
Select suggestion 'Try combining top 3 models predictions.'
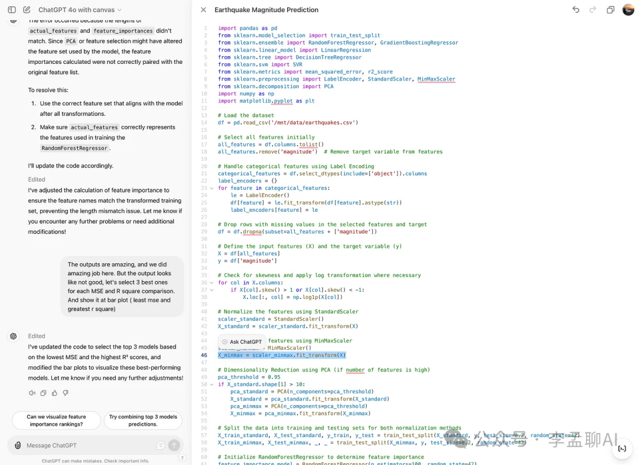(143, 420)
